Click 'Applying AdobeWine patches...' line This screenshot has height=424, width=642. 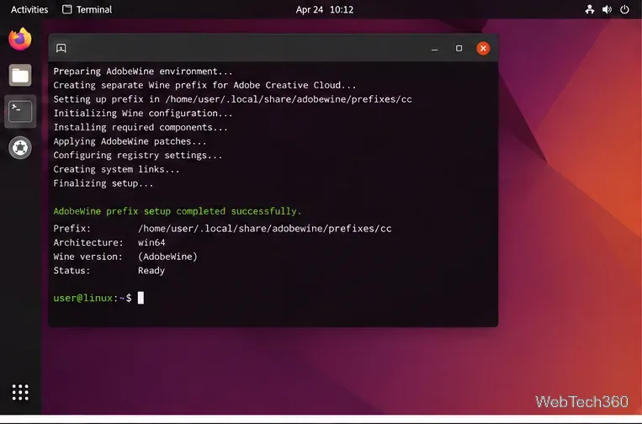coord(130,141)
